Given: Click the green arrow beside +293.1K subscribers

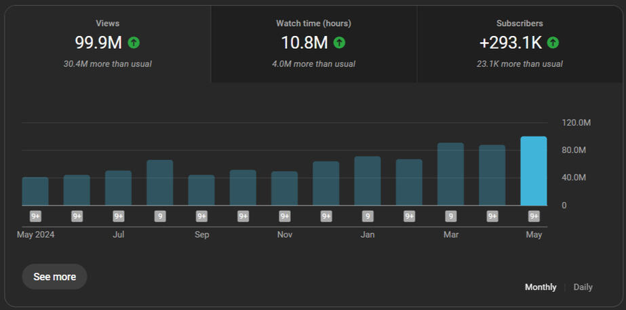Looking at the screenshot, I should pyautogui.click(x=553, y=43).
